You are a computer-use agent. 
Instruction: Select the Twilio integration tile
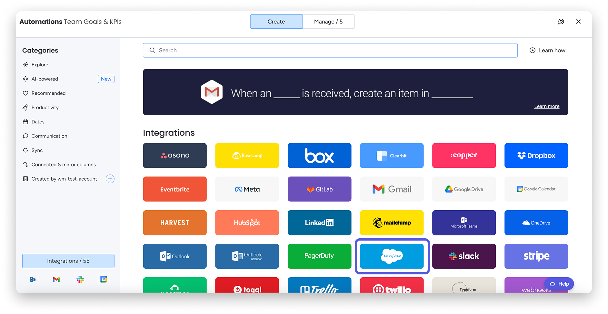[x=392, y=285]
